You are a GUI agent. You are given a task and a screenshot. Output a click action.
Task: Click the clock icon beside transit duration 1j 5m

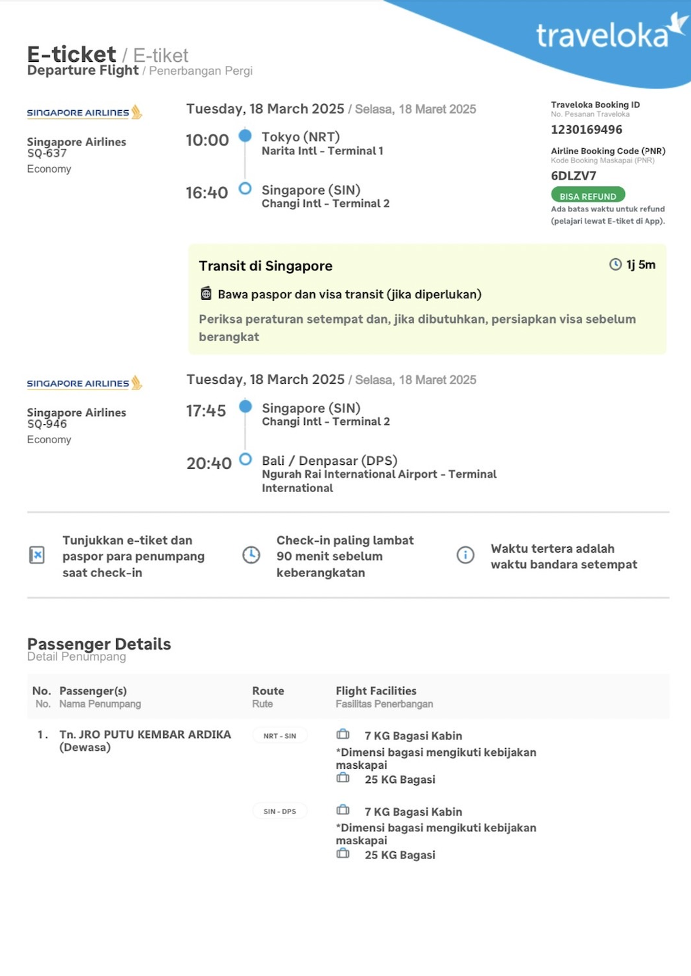tap(616, 264)
